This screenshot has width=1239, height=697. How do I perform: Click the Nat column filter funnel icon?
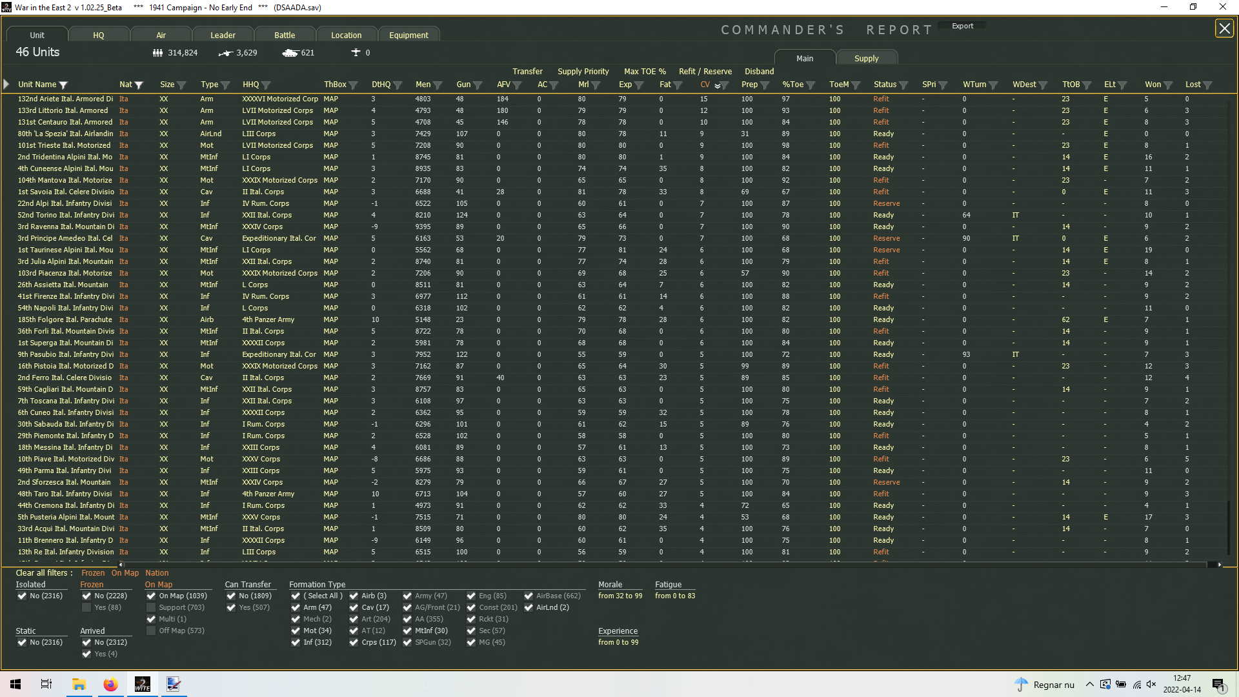[139, 85]
